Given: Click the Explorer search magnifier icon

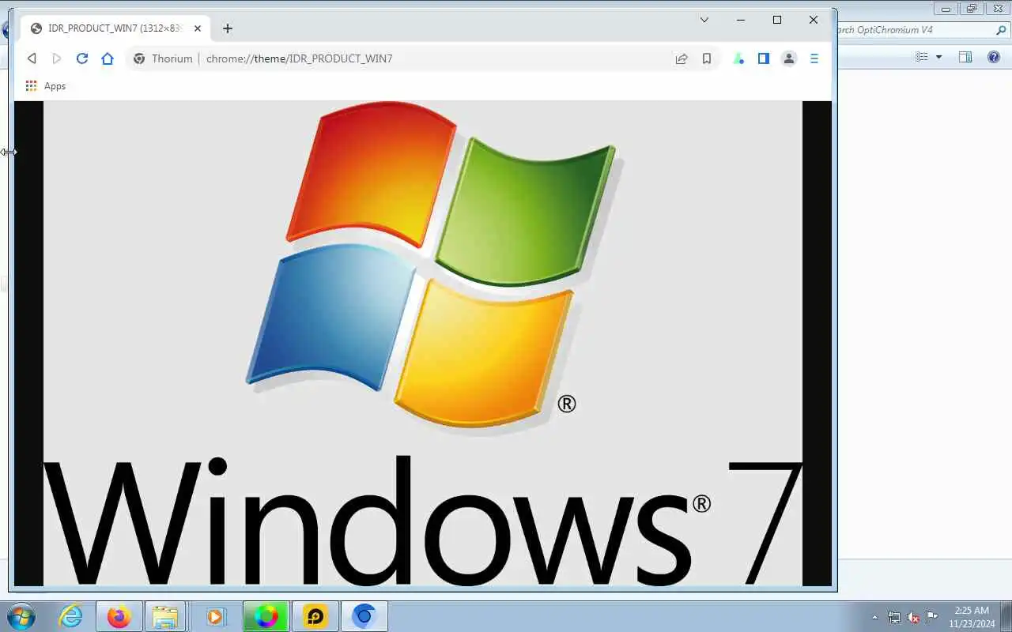Looking at the screenshot, I should click(1001, 30).
